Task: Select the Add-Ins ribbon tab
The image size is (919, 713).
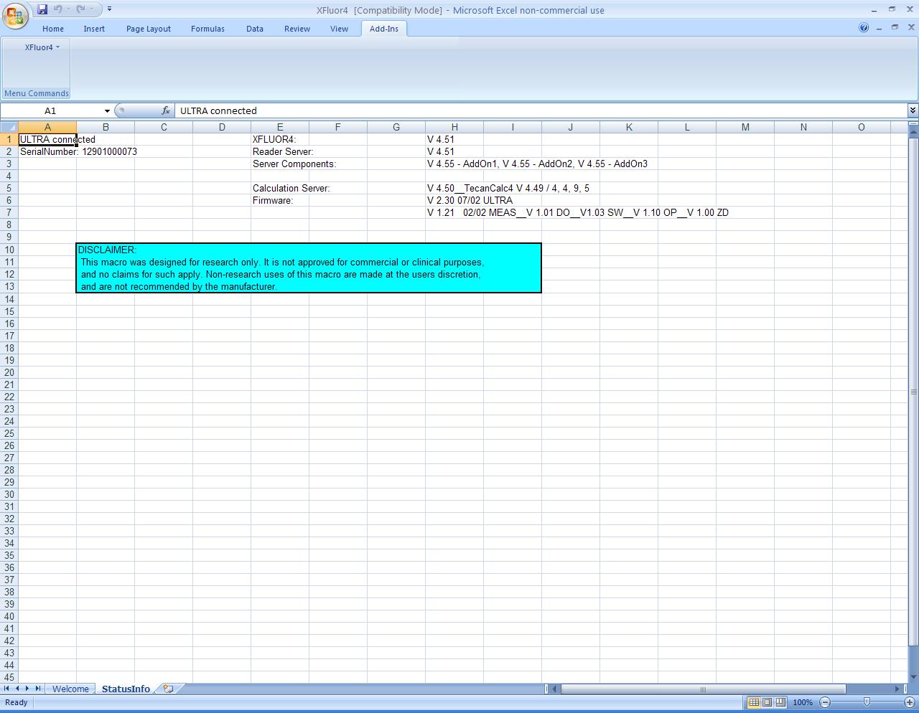Action: click(x=384, y=29)
